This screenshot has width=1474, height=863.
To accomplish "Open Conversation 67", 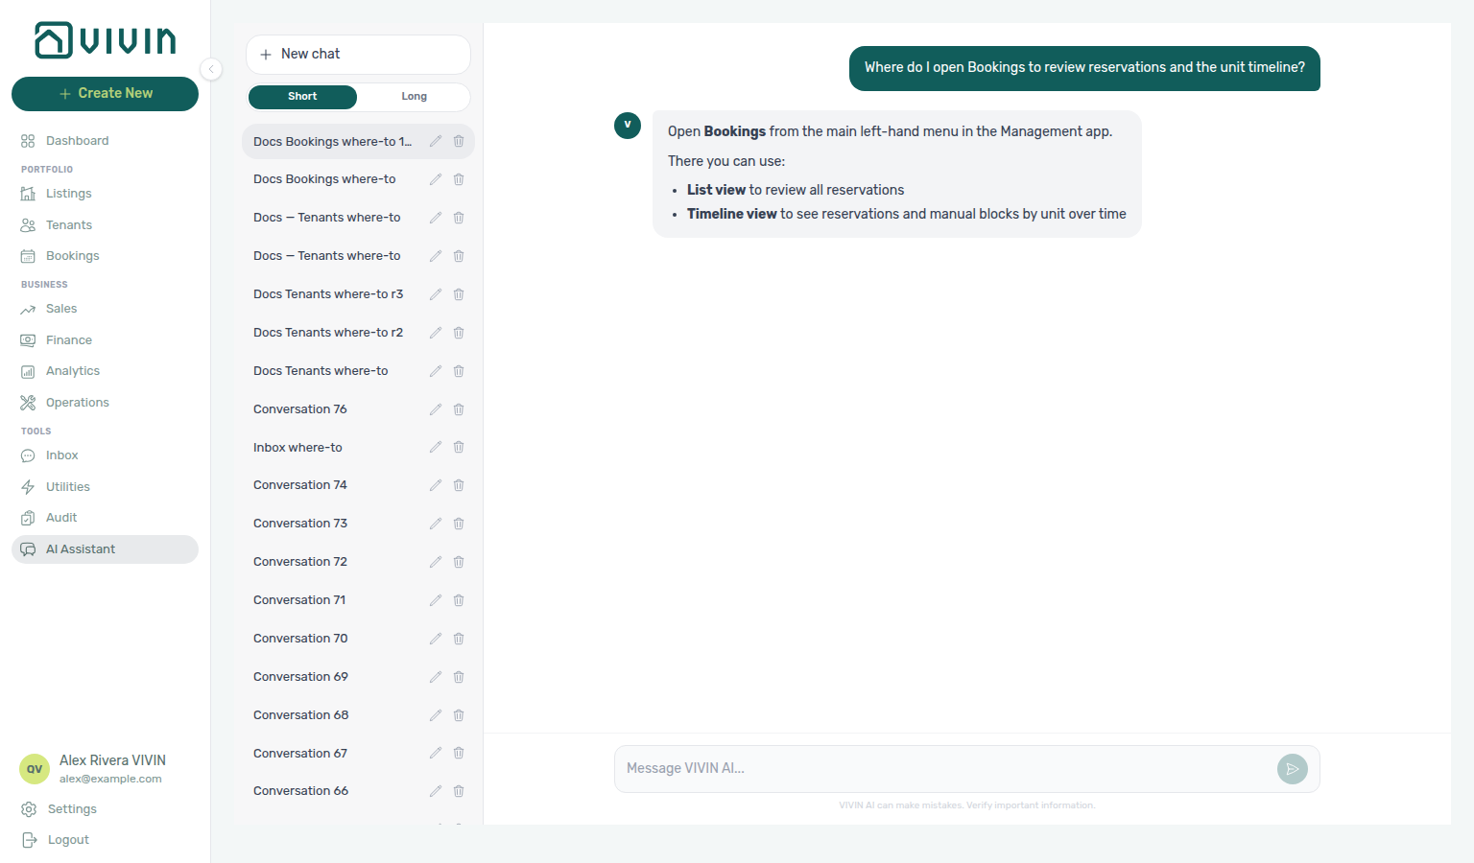I will click(300, 754).
